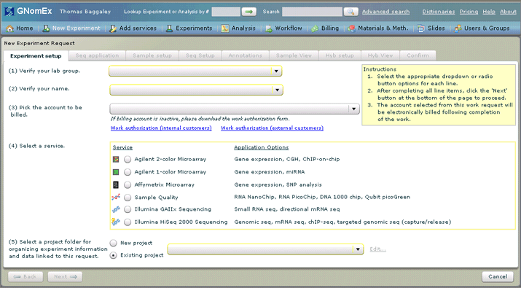
Task: Open the Sample View tab
Action: (x=294, y=55)
